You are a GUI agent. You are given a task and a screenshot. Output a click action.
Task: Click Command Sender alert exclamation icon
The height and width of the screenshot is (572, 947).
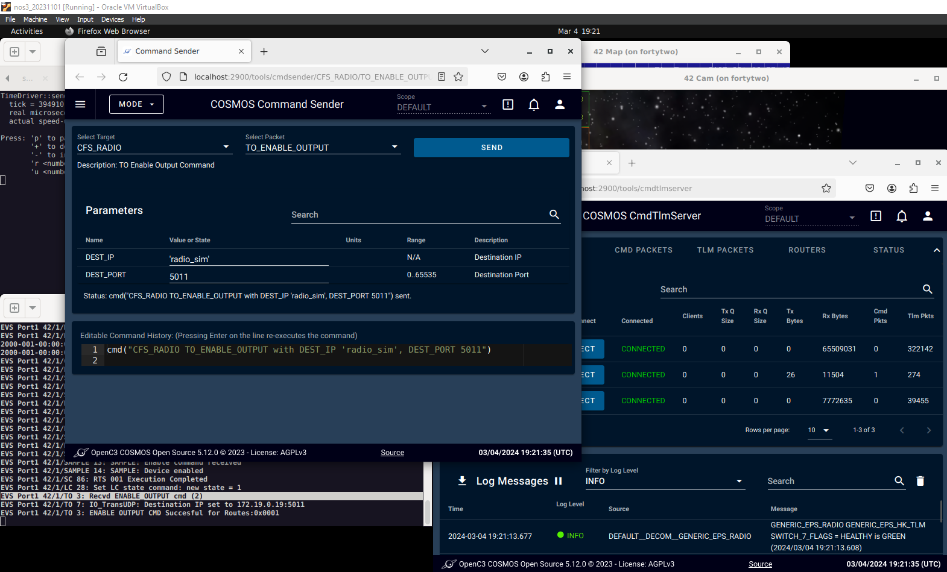click(x=508, y=104)
